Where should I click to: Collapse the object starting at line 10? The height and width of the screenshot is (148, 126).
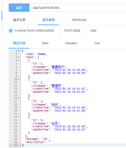[19, 79]
